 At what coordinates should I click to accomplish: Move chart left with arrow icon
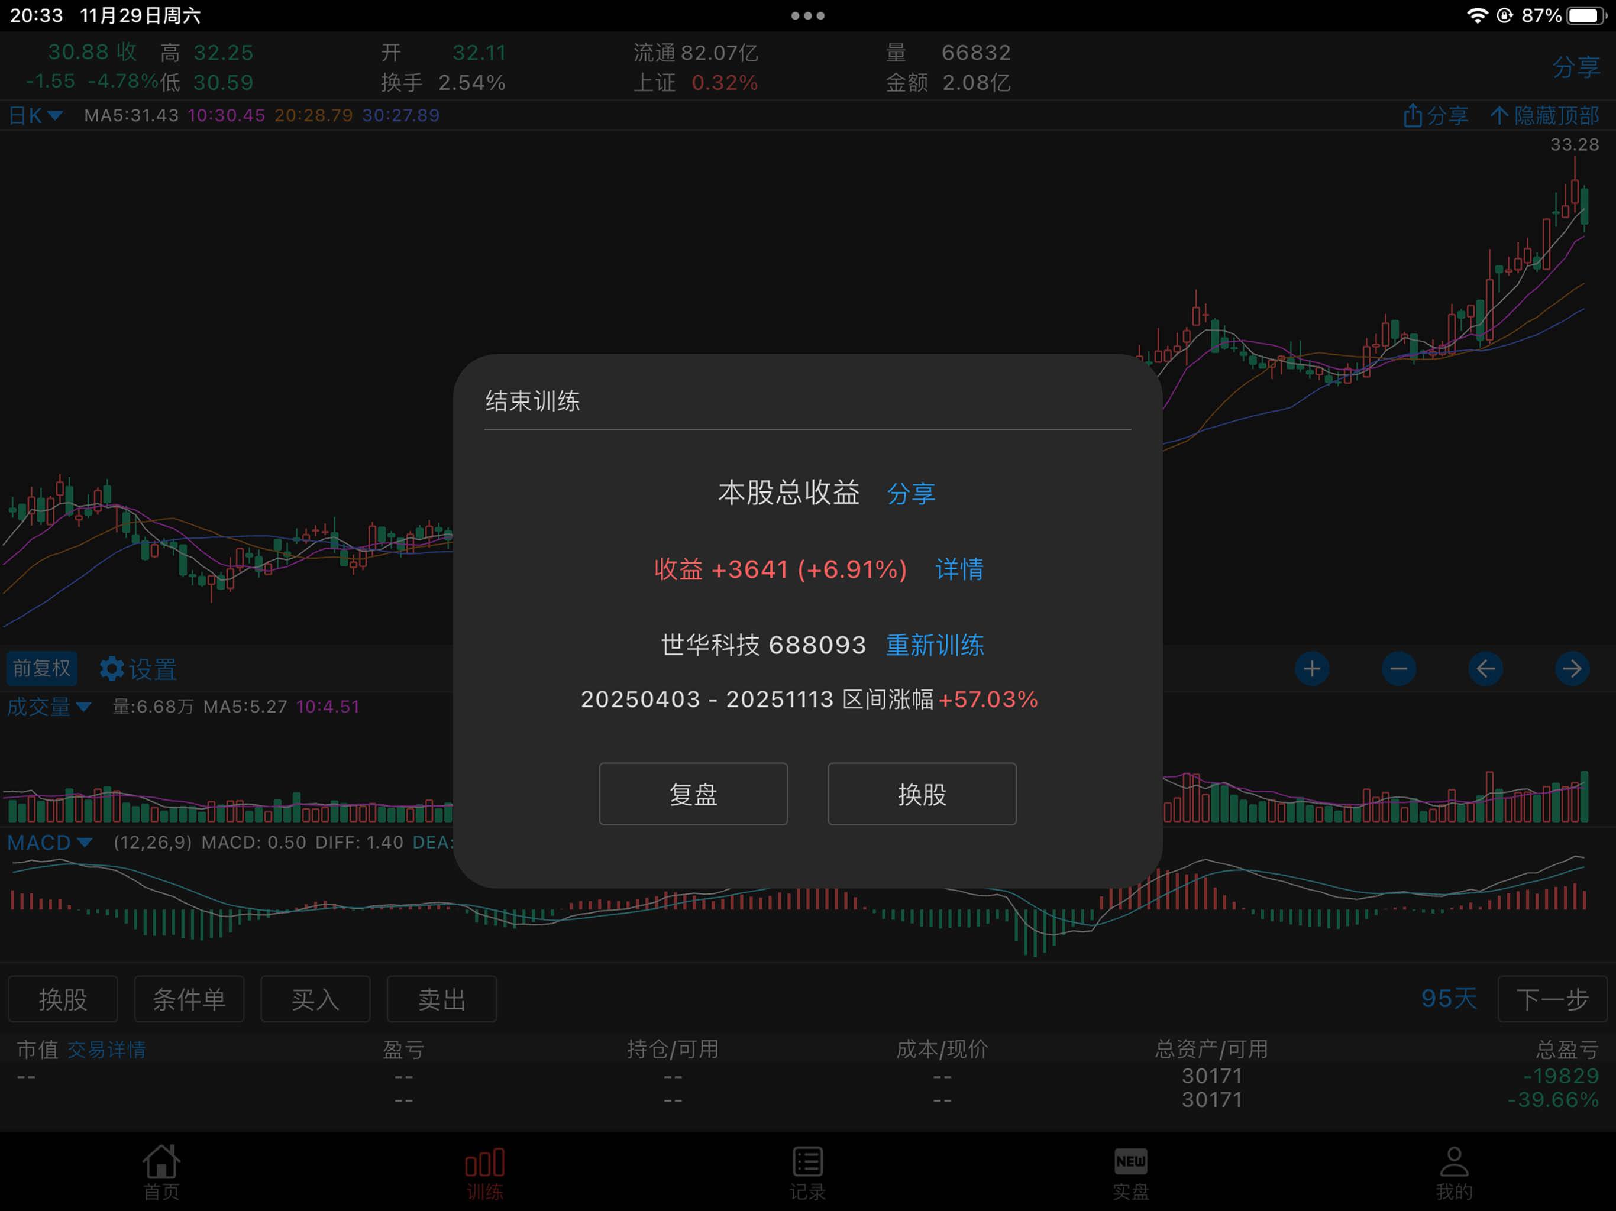point(1486,668)
